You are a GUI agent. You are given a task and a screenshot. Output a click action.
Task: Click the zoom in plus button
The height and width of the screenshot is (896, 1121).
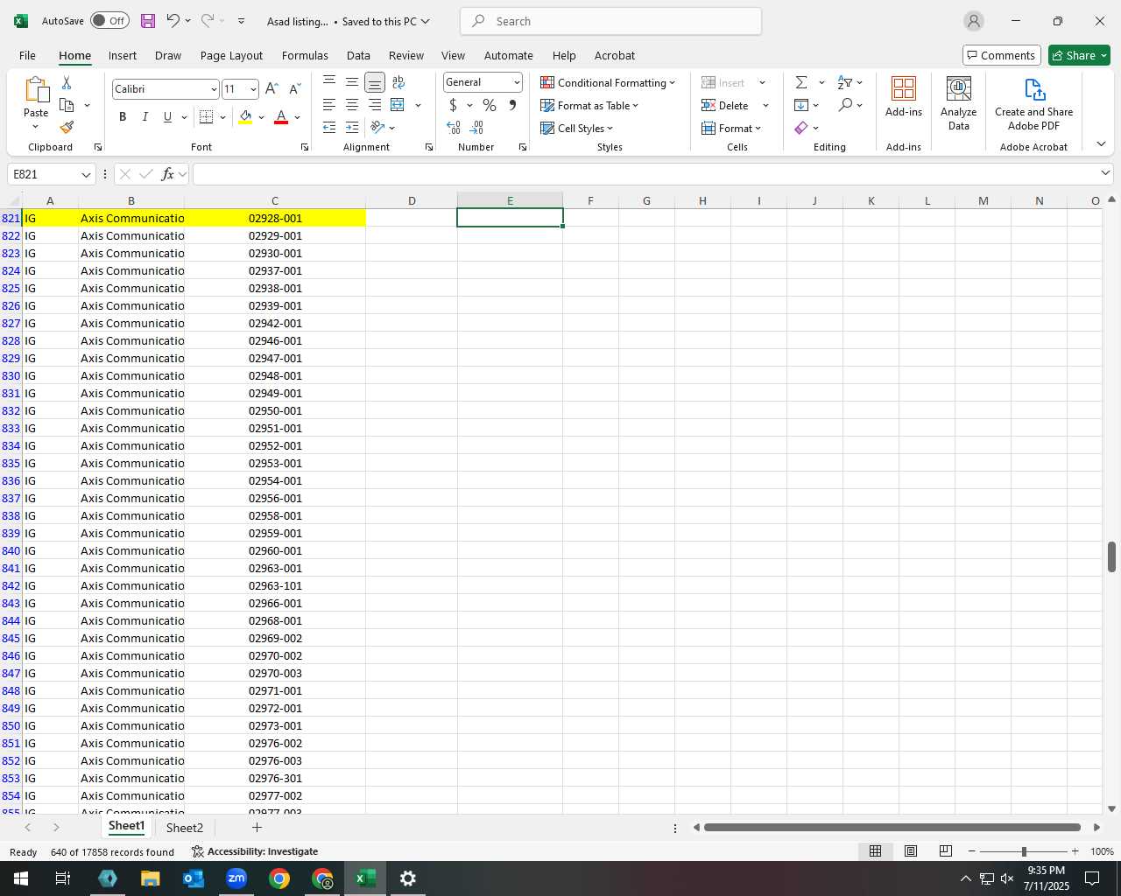coord(1075,851)
